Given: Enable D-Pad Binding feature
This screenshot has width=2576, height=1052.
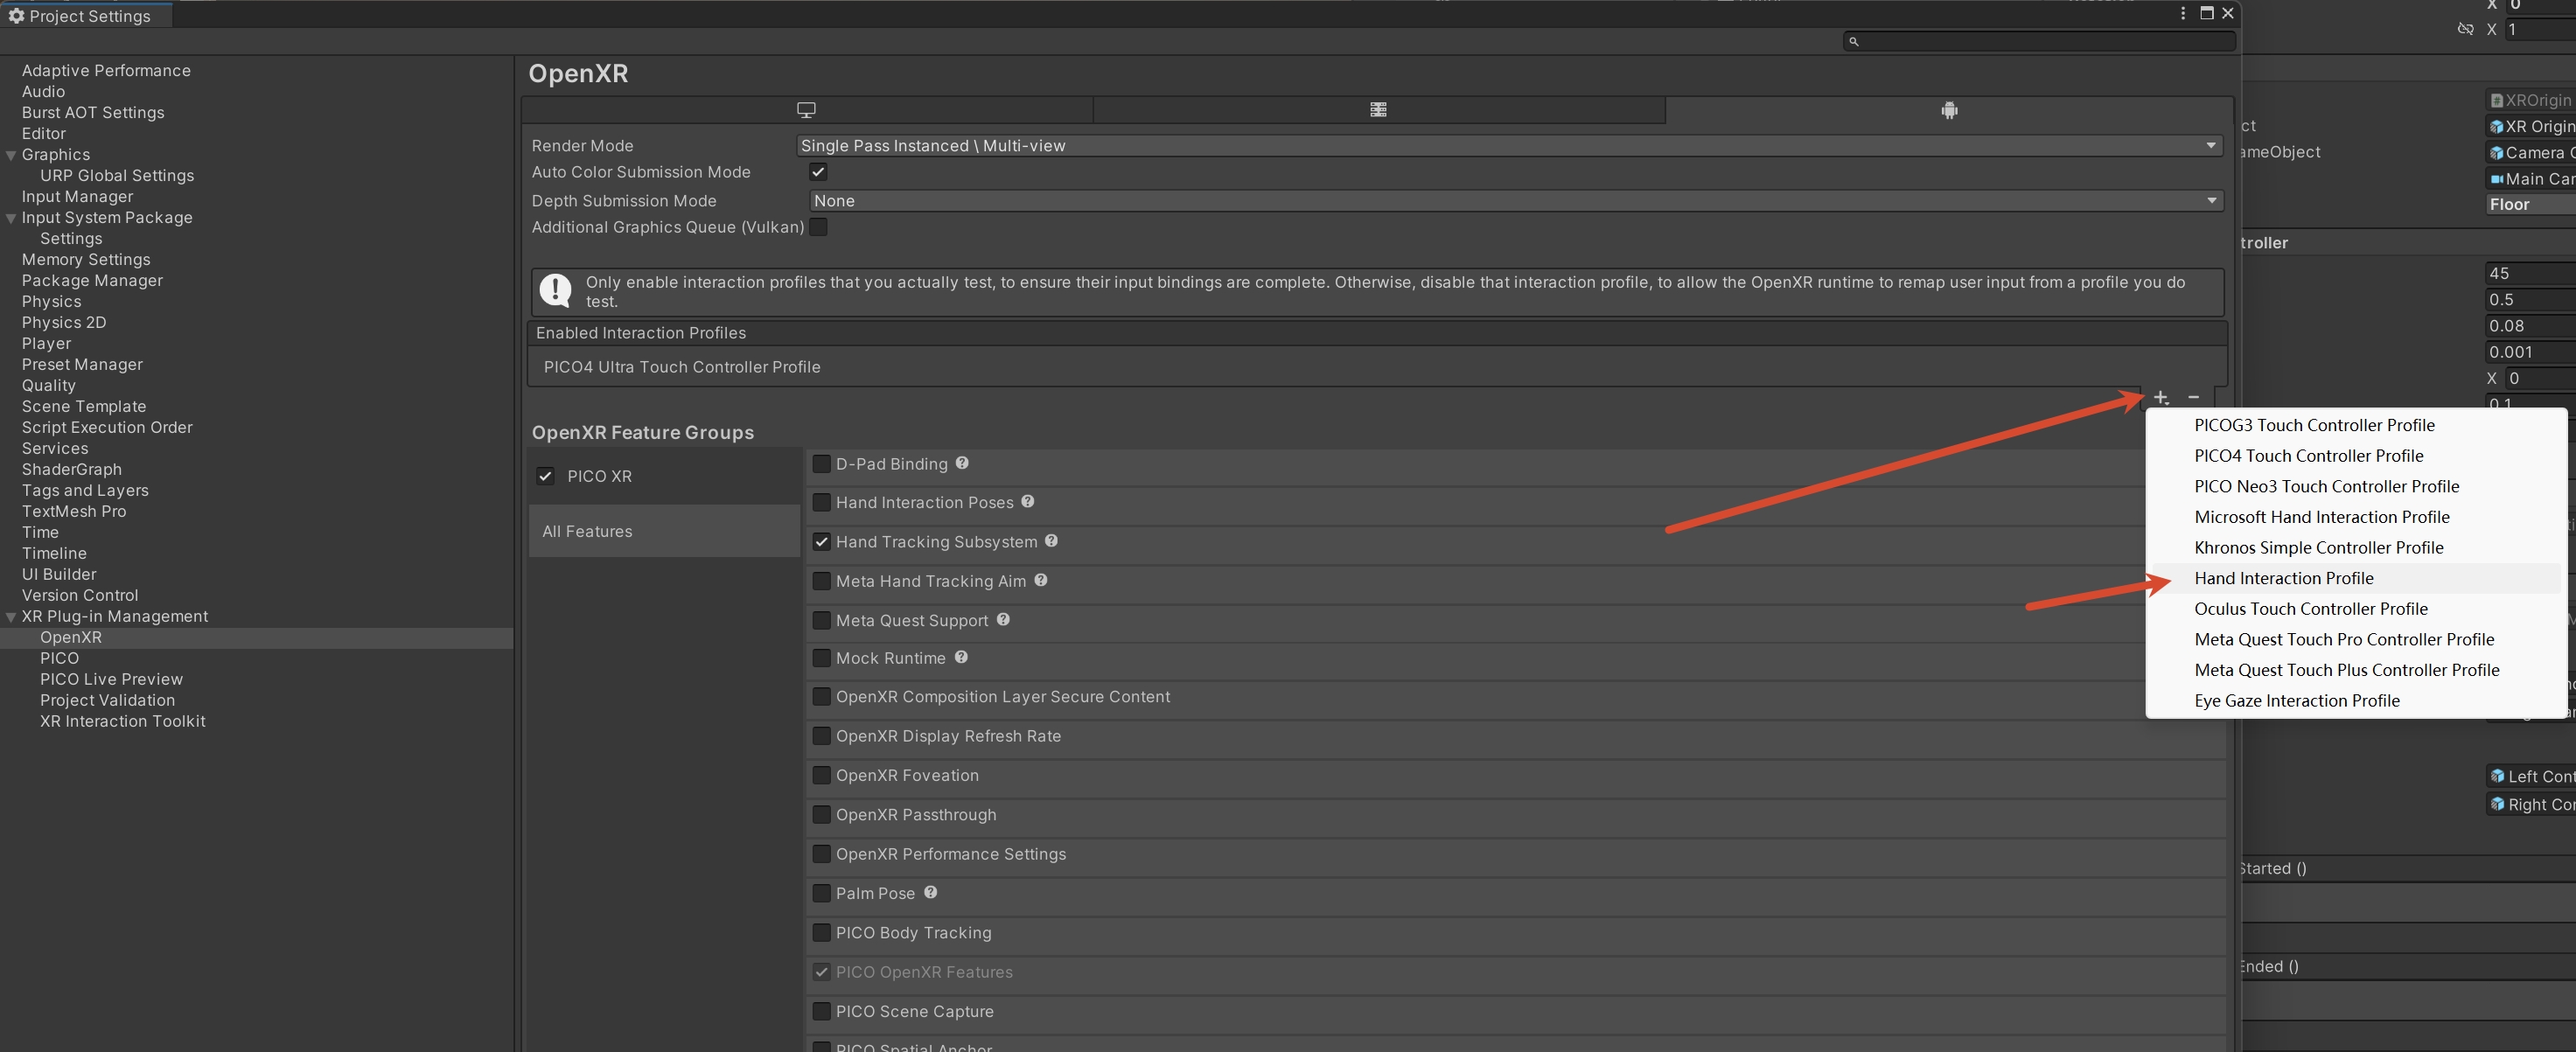Looking at the screenshot, I should pos(821,464).
